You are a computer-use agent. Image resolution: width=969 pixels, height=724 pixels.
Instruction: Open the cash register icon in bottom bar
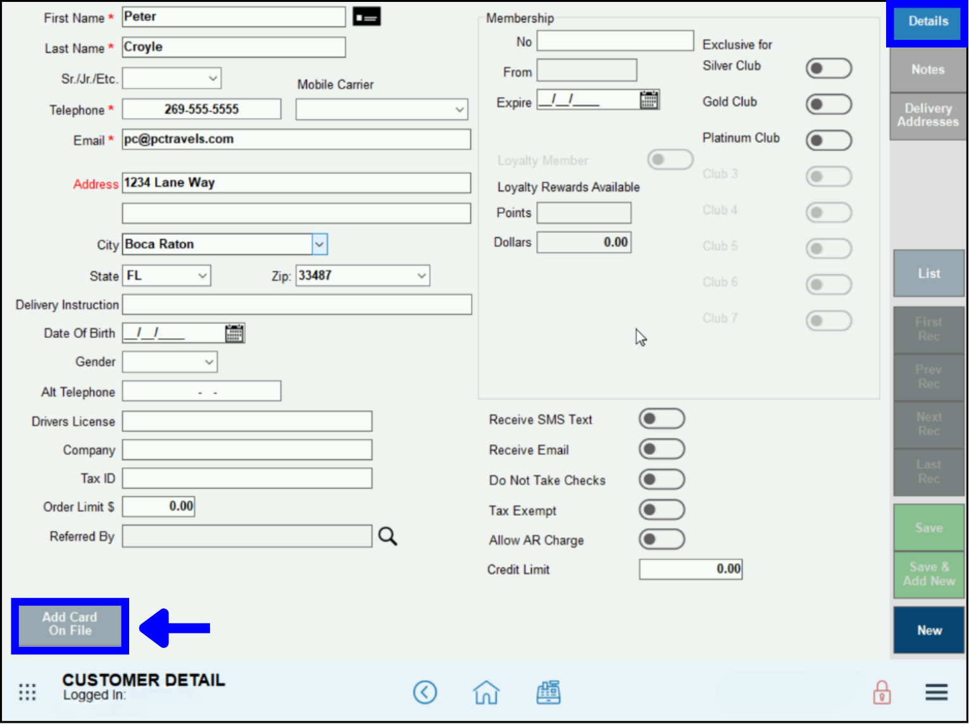click(x=548, y=692)
